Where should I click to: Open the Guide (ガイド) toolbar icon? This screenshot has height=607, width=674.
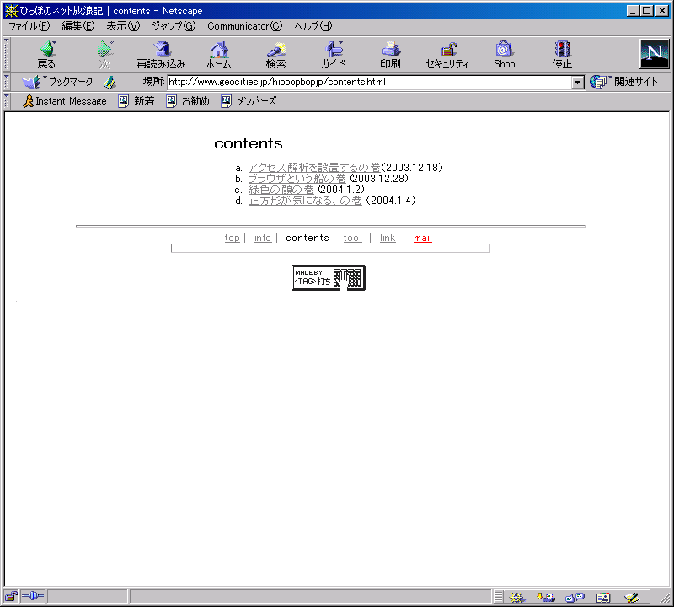[333, 55]
